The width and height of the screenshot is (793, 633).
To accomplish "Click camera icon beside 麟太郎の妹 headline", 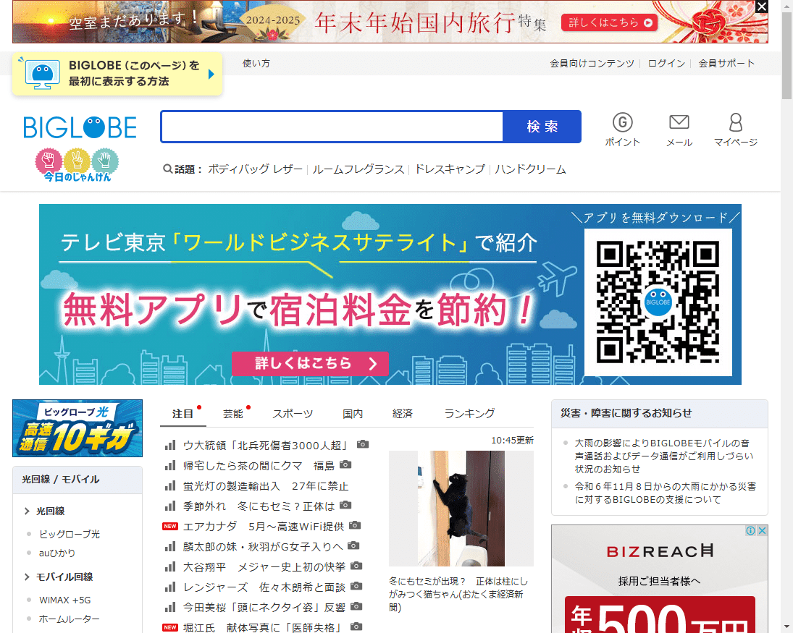I will [x=353, y=545].
